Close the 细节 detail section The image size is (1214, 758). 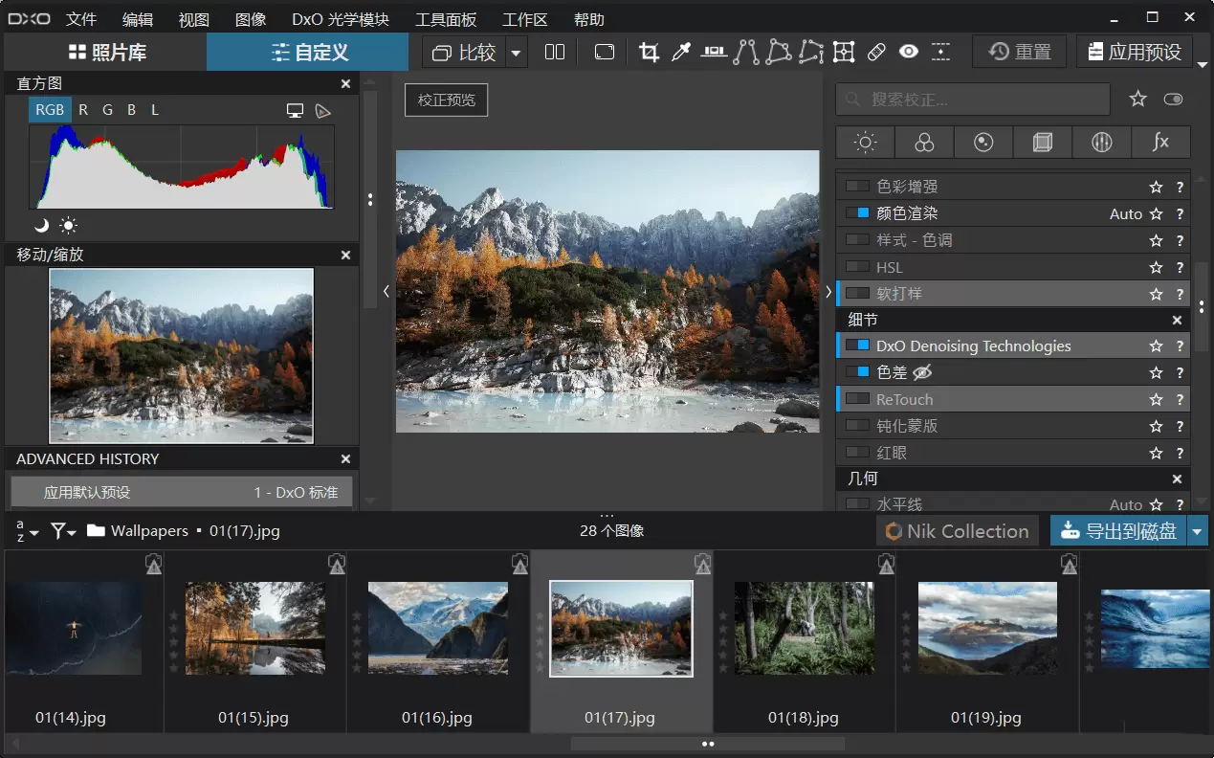coord(1178,321)
